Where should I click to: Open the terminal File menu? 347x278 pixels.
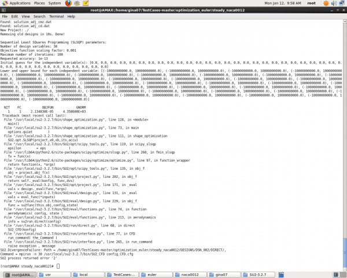click(5, 16)
